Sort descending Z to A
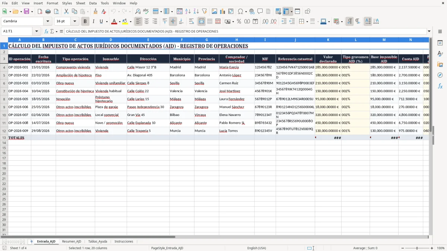This screenshot has height=251, width=447. pyautogui.click(x=196, y=12)
